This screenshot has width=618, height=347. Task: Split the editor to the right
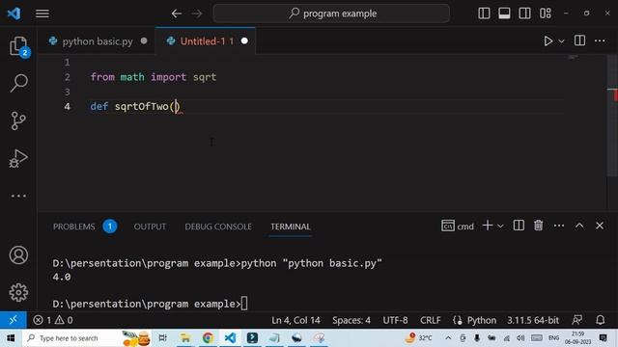579,40
